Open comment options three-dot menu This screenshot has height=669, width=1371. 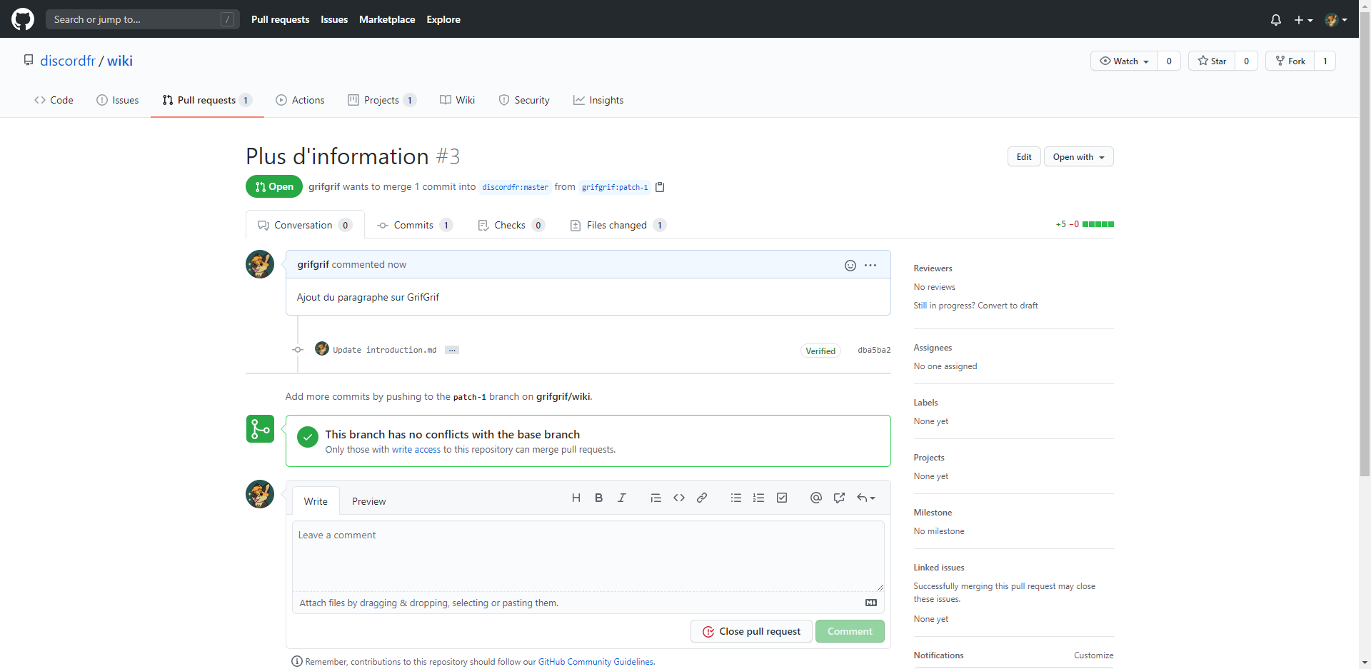870,265
